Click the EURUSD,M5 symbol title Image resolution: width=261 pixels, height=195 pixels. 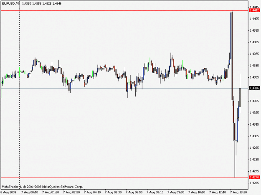(x=11, y=3)
